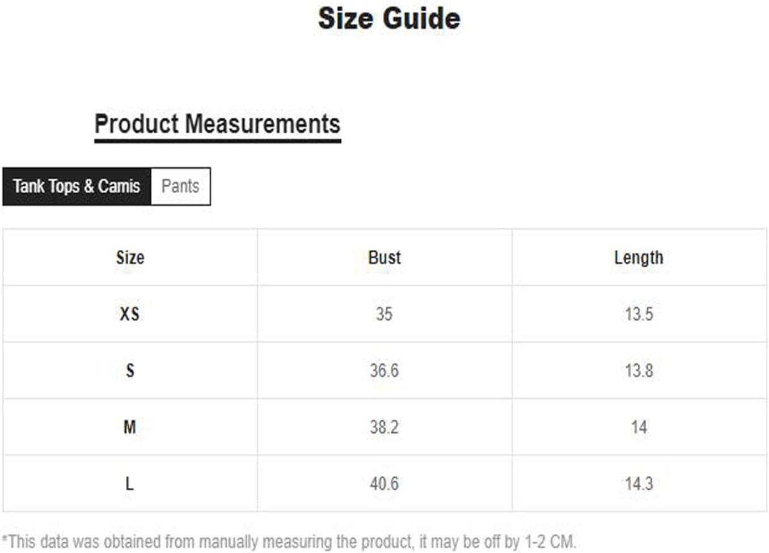Select the Size column header
Viewport: 769px width, 553px height.
click(x=130, y=258)
